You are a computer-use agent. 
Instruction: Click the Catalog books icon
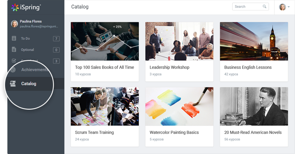pos(13,84)
